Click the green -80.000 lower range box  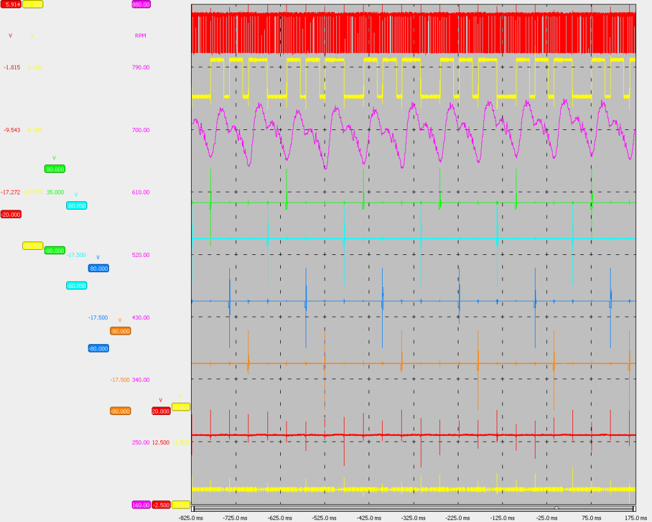tap(55, 250)
